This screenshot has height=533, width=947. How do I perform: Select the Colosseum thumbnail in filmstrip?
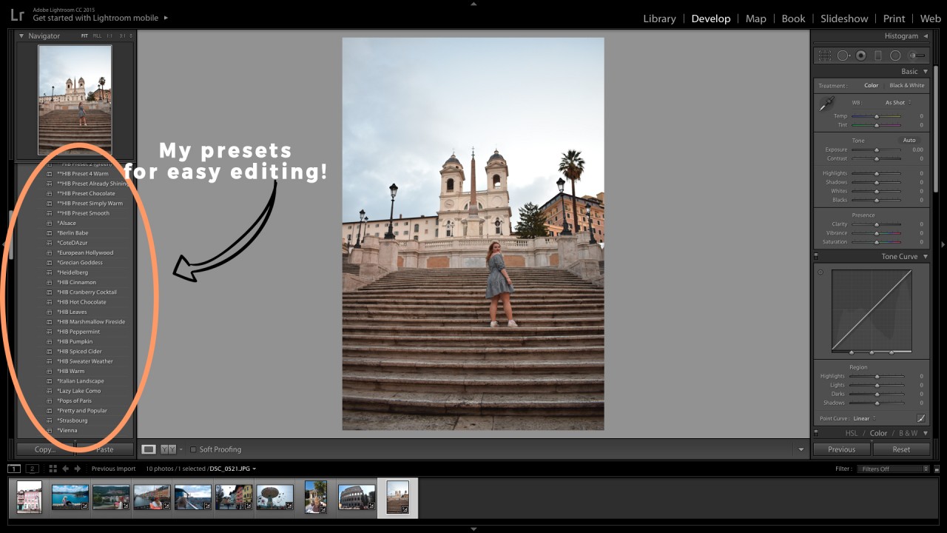click(357, 497)
